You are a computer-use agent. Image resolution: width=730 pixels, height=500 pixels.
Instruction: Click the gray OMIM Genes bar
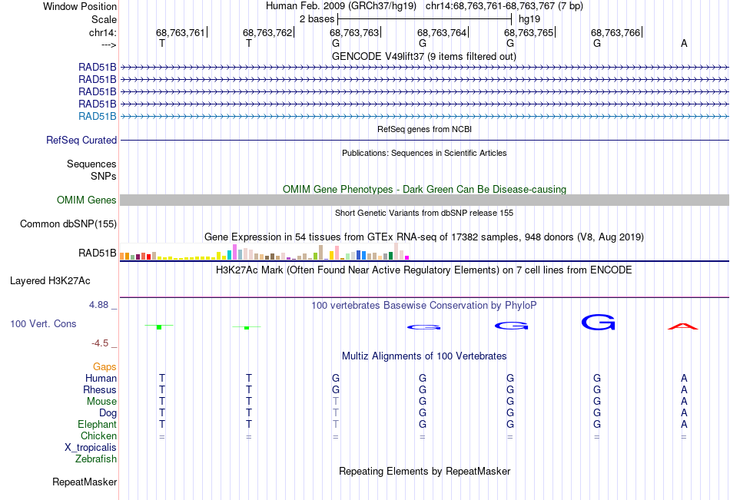point(424,200)
